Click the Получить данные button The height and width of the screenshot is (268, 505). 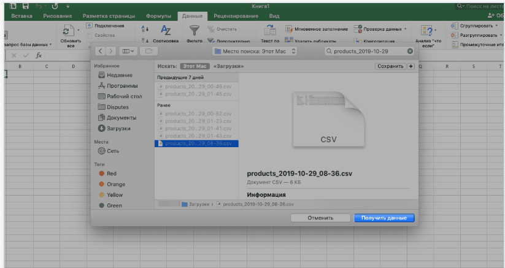(x=384, y=218)
